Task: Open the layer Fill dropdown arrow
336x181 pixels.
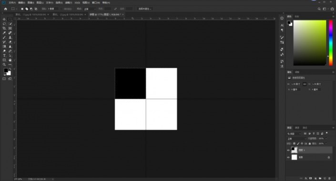Action: click(326, 143)
